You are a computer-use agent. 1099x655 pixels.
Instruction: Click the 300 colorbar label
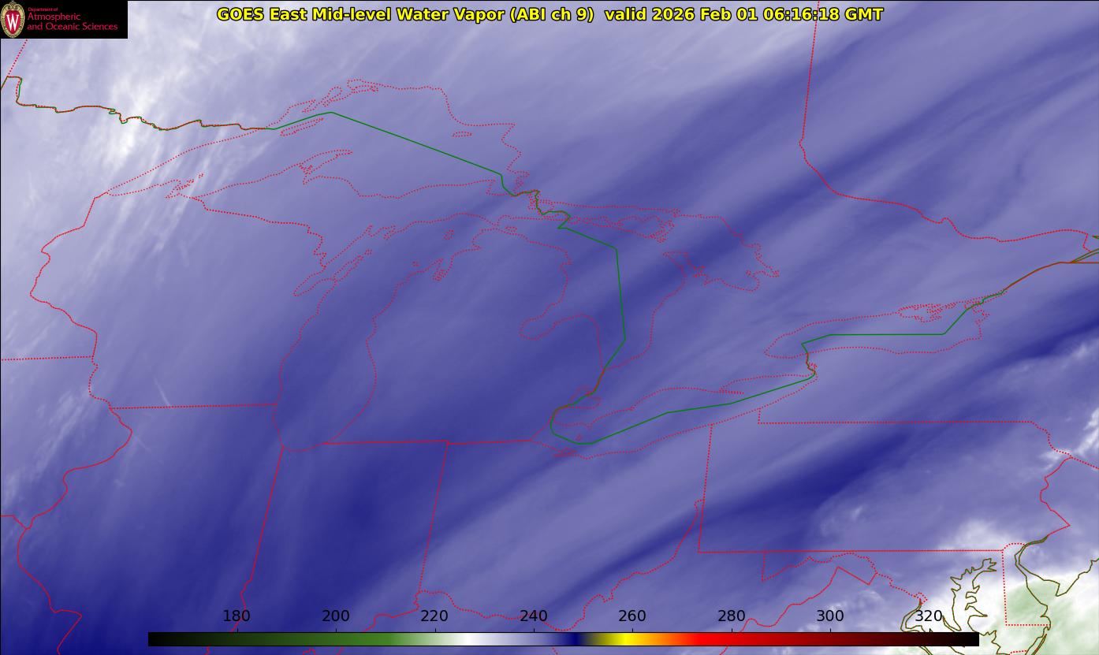pos(830,616)
